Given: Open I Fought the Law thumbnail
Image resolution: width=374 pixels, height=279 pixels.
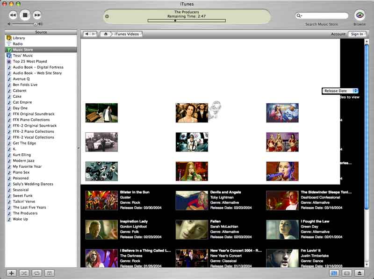Looking at the screenshot, I should coord(282,229).
